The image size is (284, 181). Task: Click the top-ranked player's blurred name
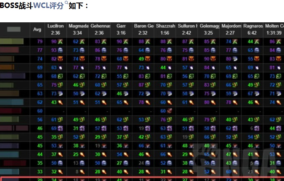(11, 42)
